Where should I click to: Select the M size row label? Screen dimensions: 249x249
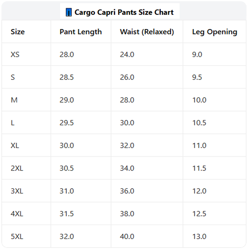click(14, 100)
